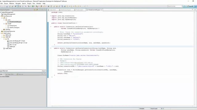Open the Source menu

pos(6,3)
